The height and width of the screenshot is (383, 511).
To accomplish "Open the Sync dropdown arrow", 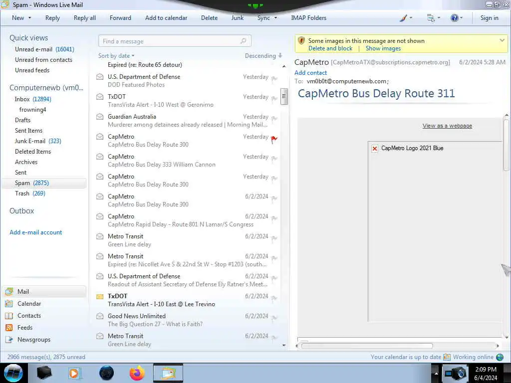I will coord(275,18).
